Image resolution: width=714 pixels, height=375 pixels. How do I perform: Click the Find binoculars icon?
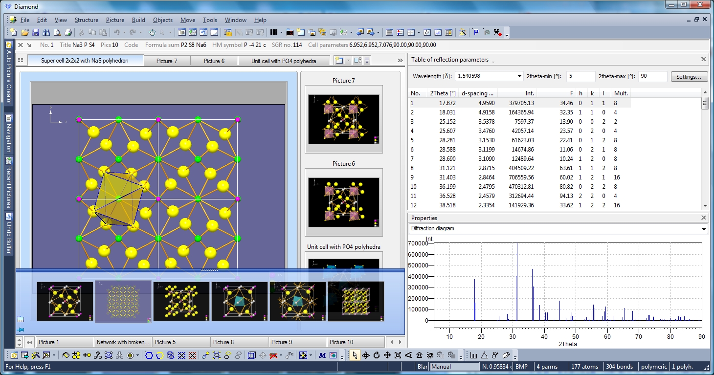pyautogui.click(x=46, y=32)
